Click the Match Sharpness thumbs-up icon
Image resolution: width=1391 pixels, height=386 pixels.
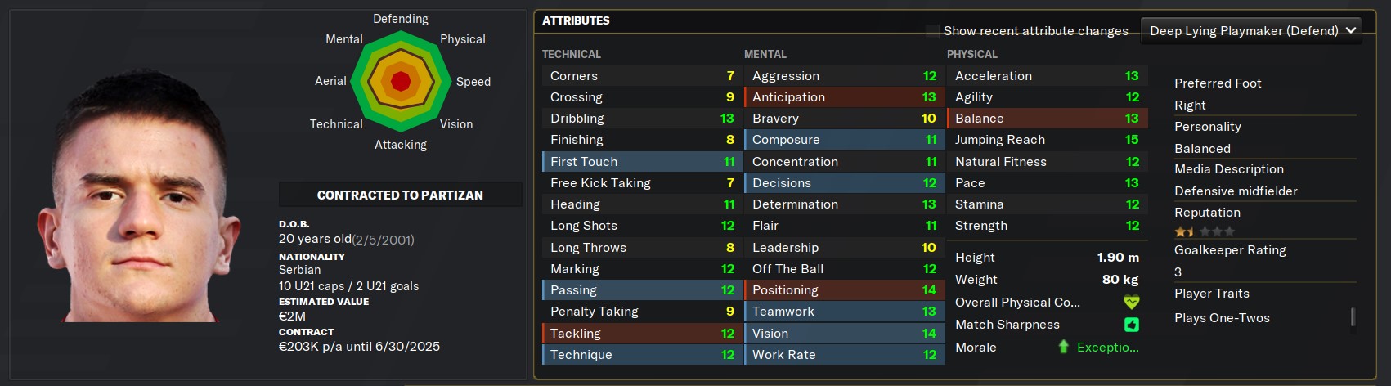(1132, 325)
